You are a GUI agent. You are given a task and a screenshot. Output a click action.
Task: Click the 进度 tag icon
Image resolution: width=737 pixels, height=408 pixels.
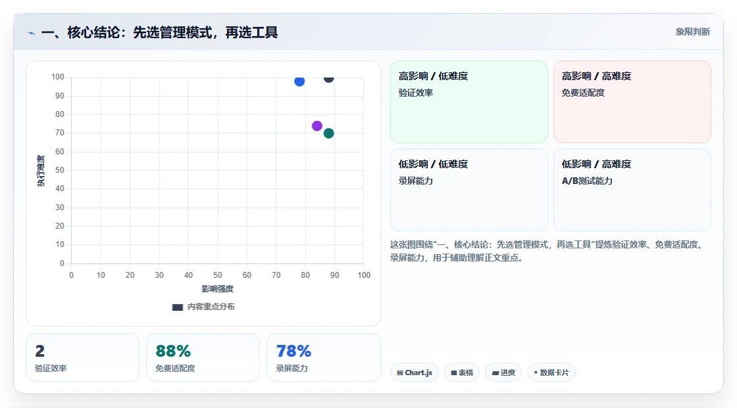point(496,373)
